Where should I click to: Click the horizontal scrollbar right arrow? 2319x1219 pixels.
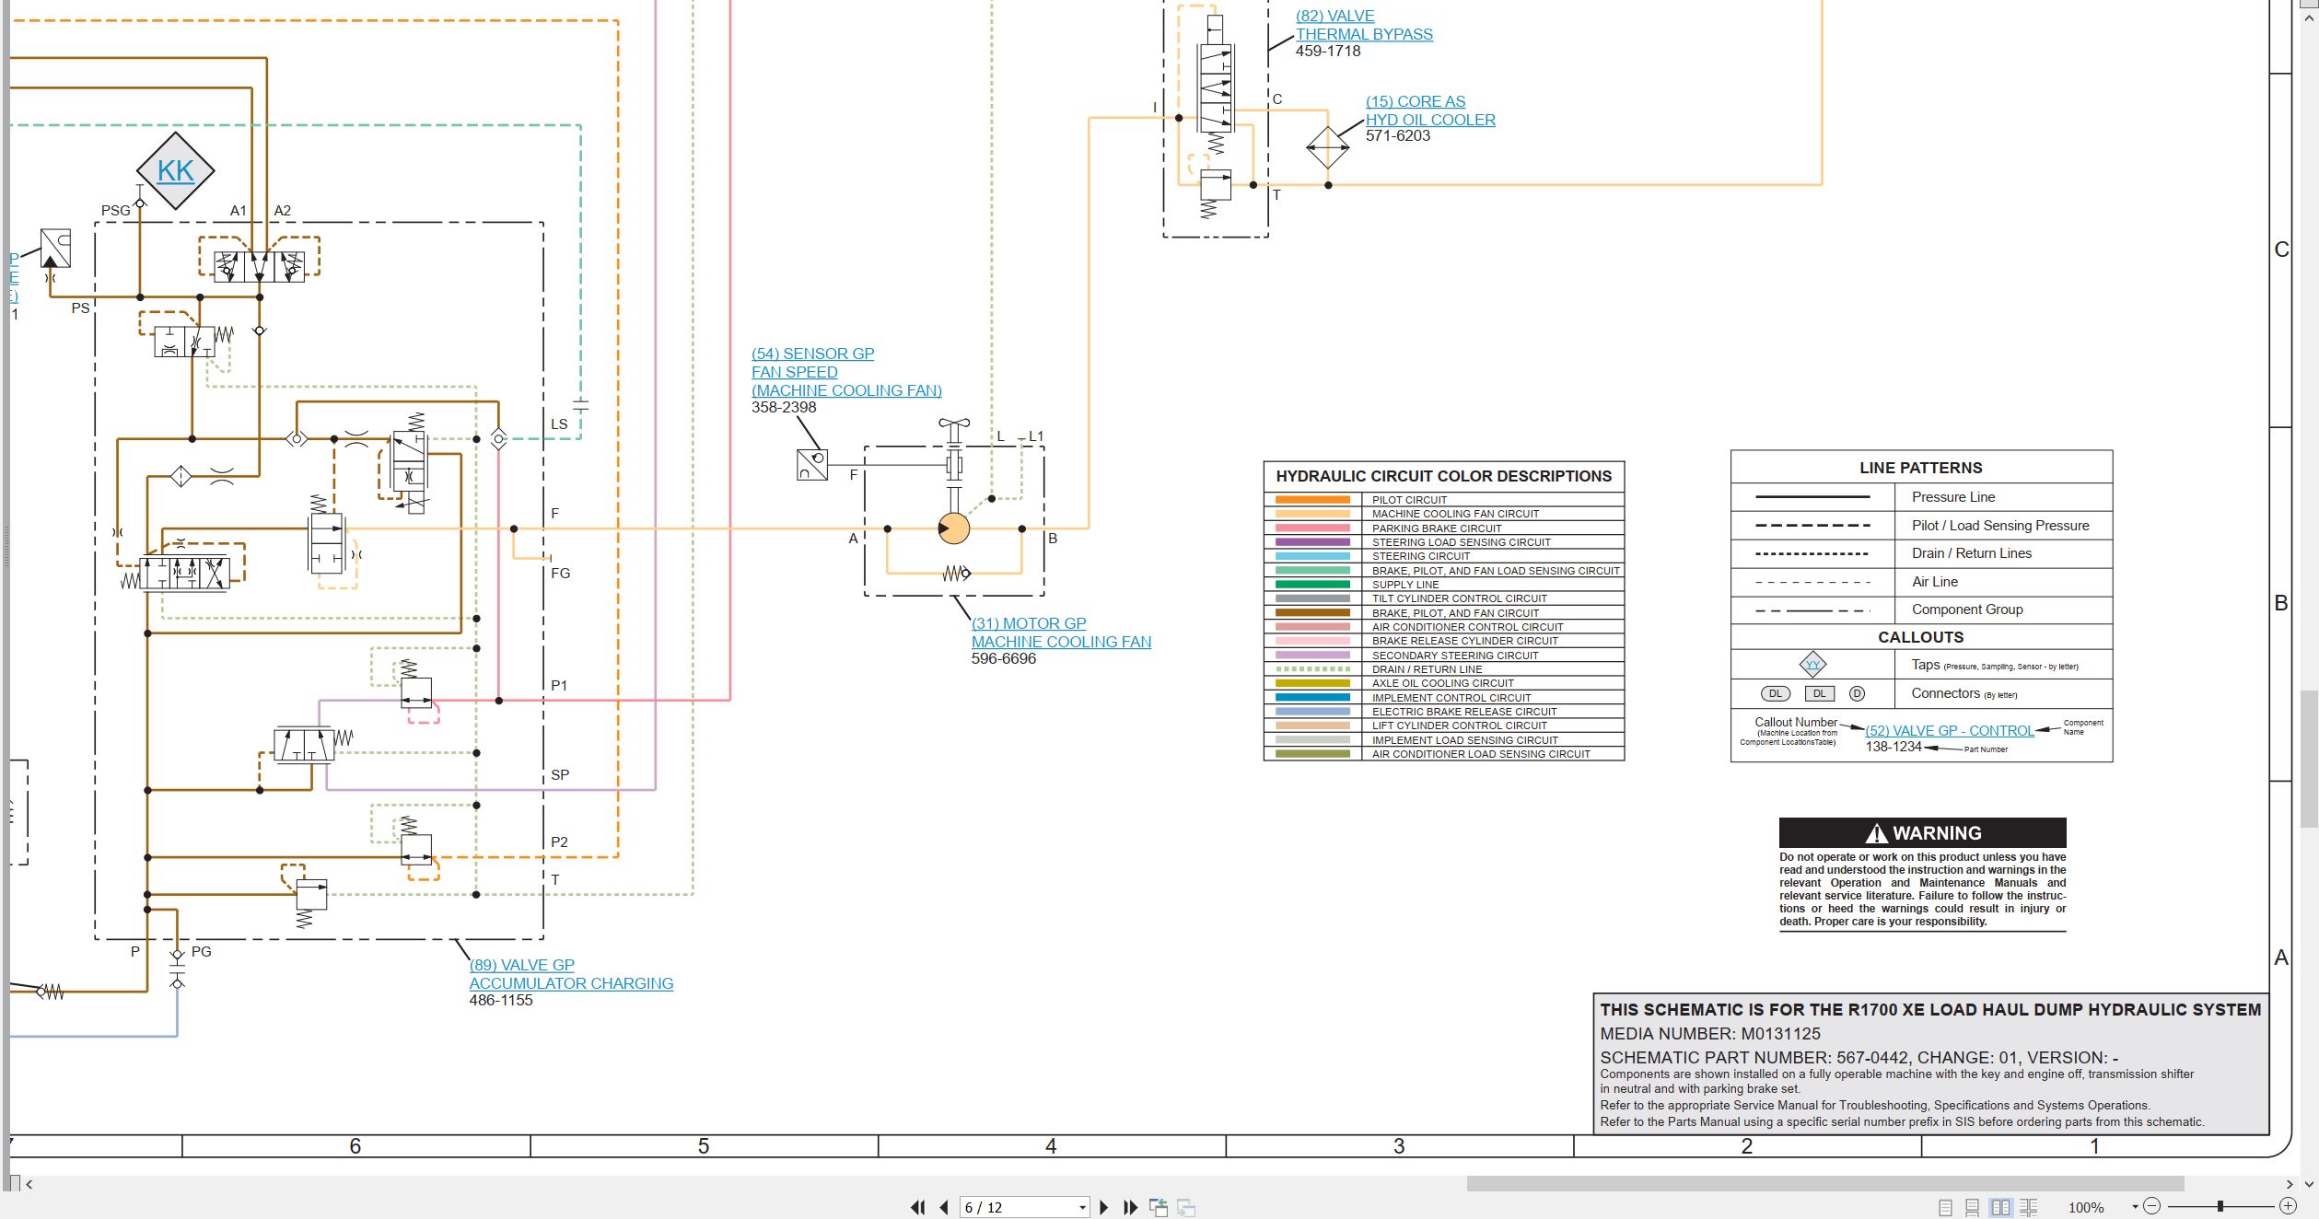pyautogui.click(x=2290, y=1184)
